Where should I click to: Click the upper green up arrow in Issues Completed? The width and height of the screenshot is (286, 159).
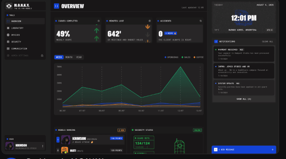[x=97, y=30]
